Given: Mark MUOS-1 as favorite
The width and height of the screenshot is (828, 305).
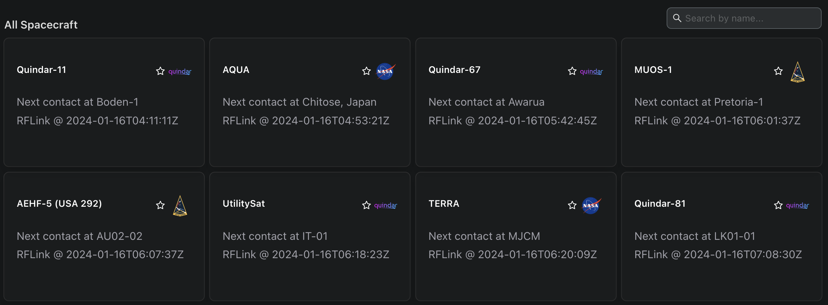Looking at the screenshot, I should click(778, 71).
